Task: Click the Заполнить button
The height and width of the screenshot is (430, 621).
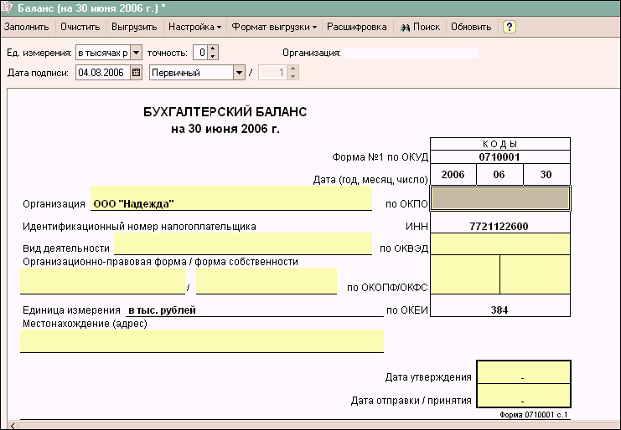Action: coord(27,27)
